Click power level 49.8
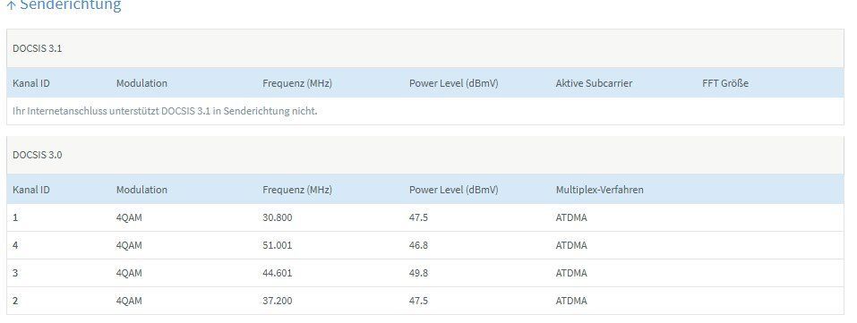 point(418,273)
